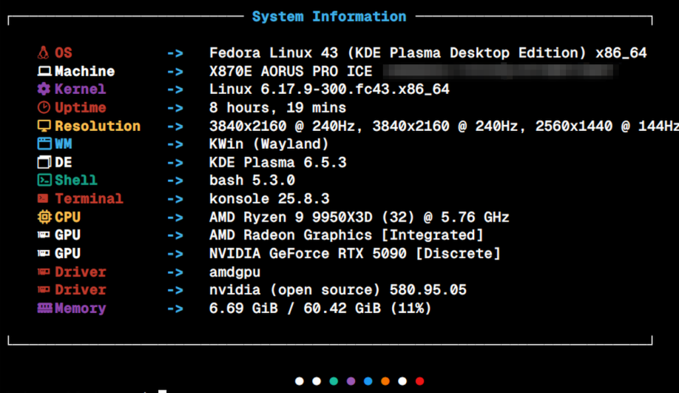Click the monitor icon beside Resolution
Image resolution: width=679 pixels, height=393 pixels.
(x=44, y=126)
